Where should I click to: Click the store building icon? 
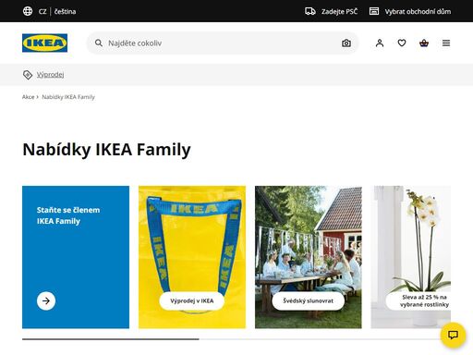coord(374,11)
